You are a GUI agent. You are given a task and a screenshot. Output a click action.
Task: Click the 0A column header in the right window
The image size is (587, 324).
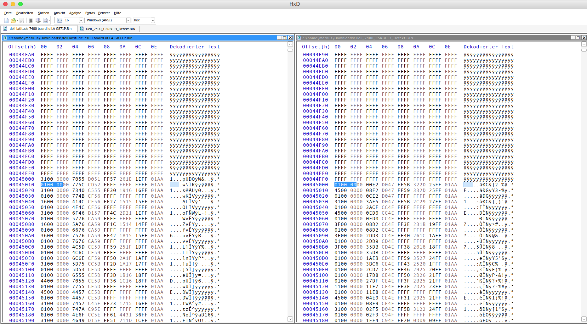click(x=416, y=47)
